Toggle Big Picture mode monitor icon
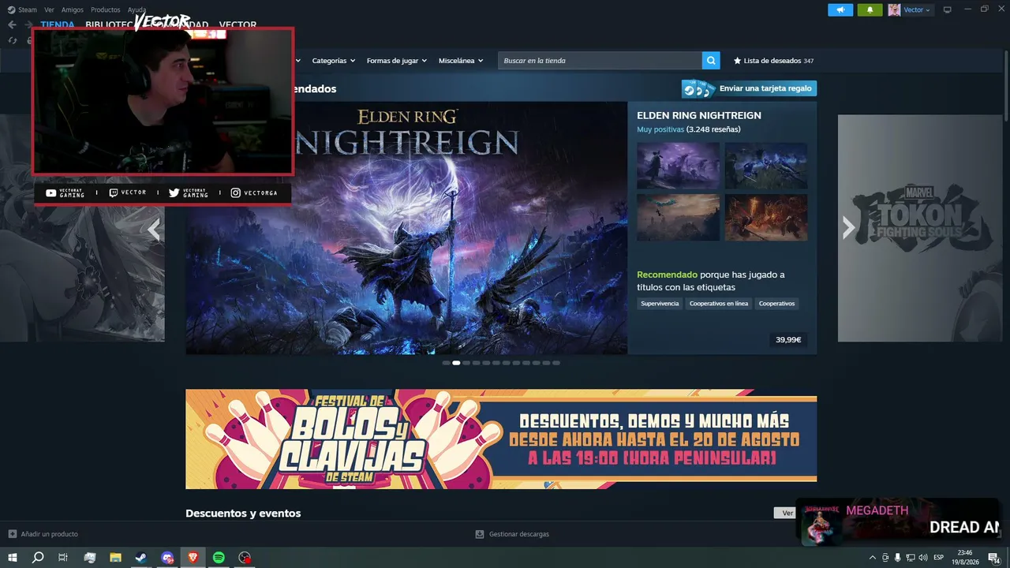Image resolution: width=1010 pixels, height=568 pixels. [x=947, y=9]
